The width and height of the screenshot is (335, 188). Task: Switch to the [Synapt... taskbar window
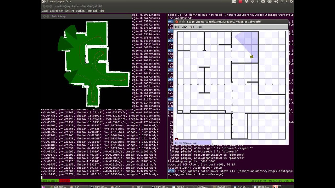pos(221,187)
